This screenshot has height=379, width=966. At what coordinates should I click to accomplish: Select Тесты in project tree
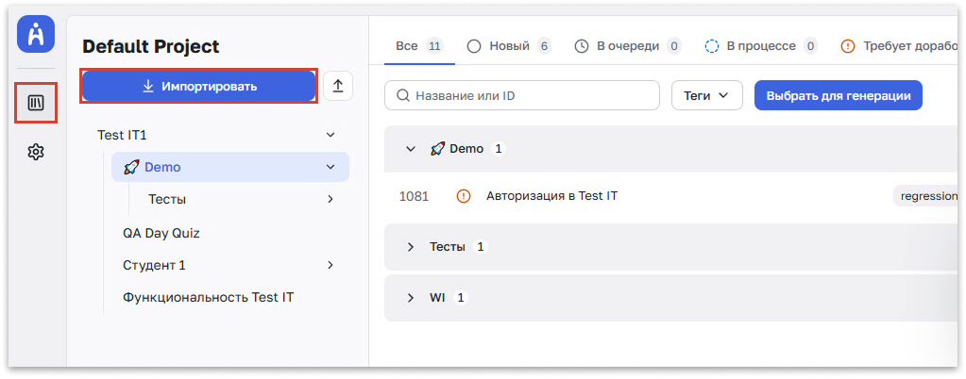point(167,199)
